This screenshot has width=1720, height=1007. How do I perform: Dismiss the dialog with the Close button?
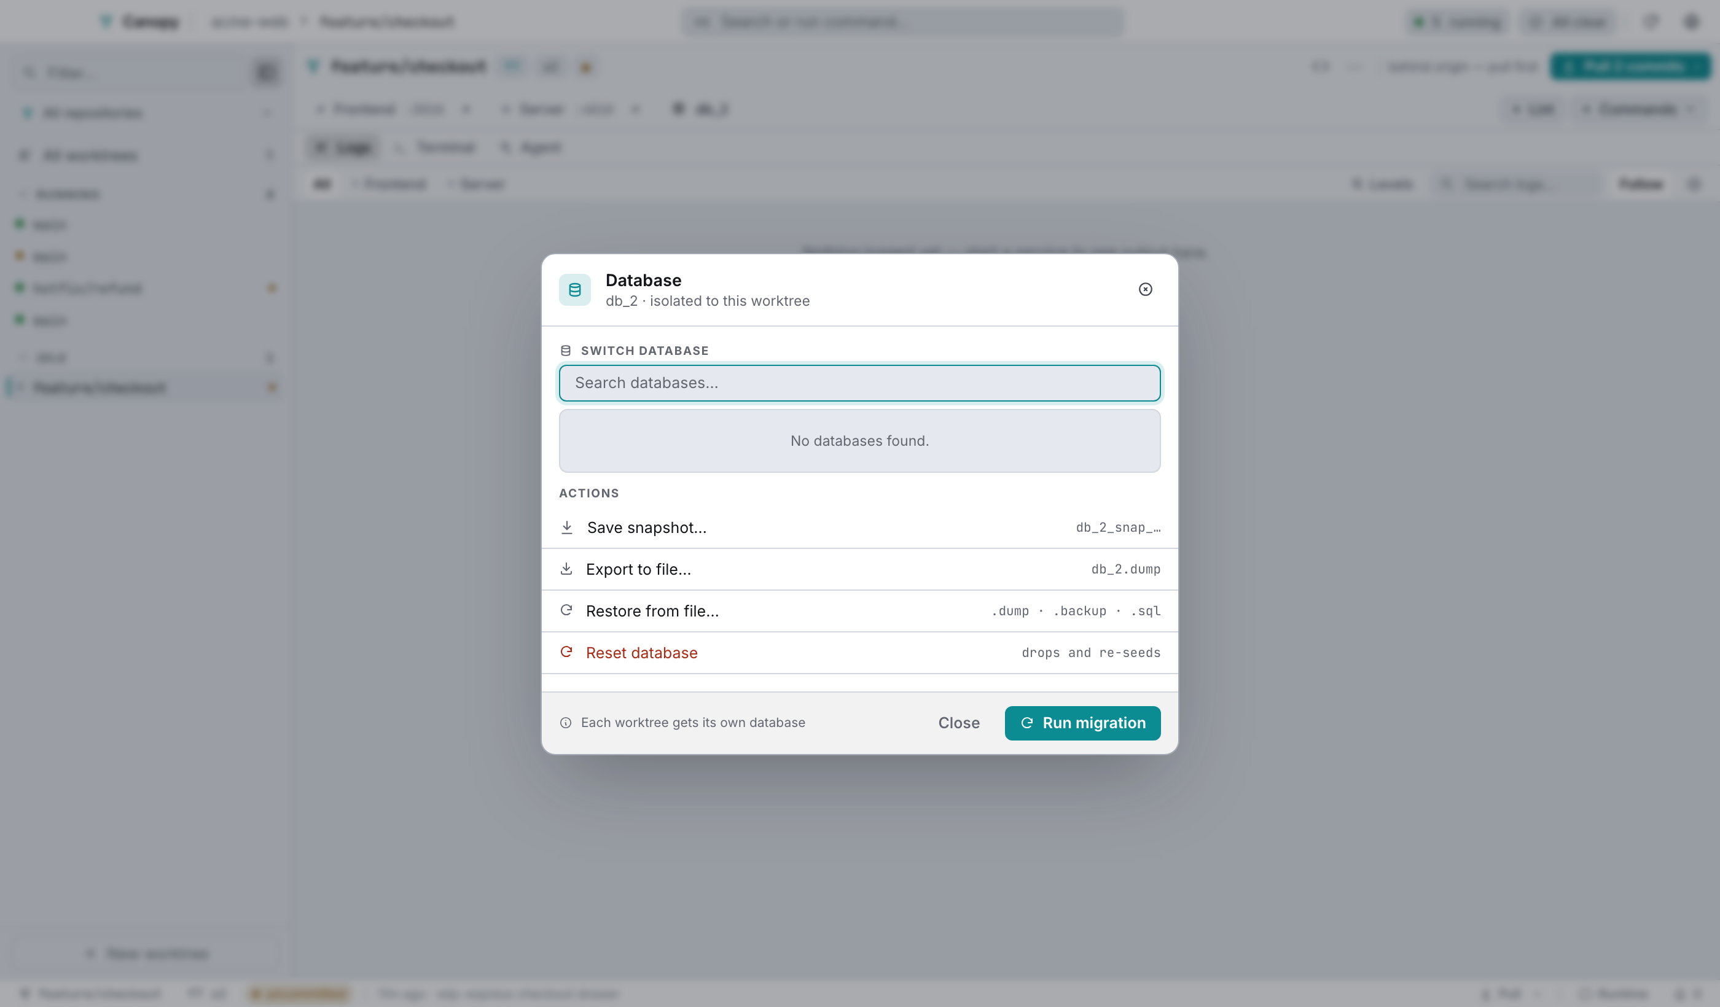(x=958, y=723)
